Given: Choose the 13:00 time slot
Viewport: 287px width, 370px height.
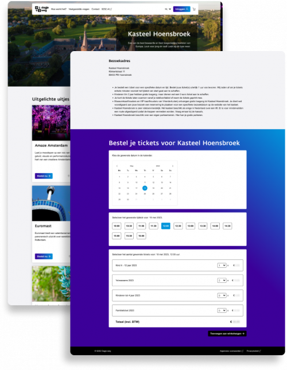Looking at the screenshot, I should click(x=190, y=226).
